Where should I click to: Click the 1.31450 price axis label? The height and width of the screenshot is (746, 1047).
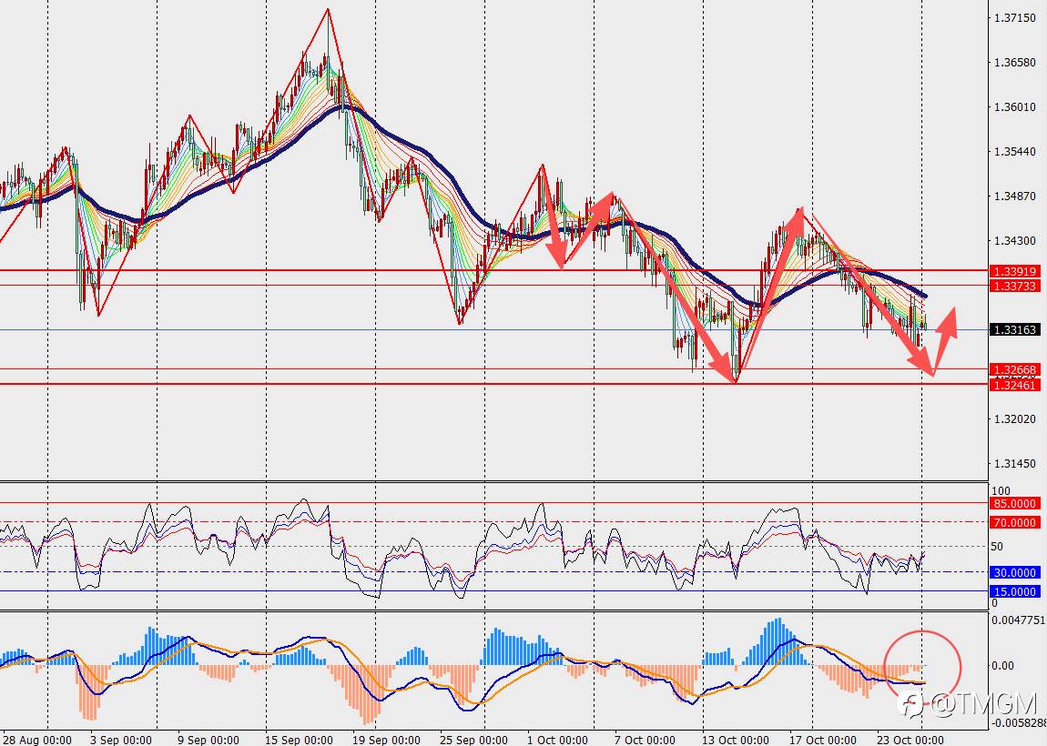click(x=1015, y=464)
